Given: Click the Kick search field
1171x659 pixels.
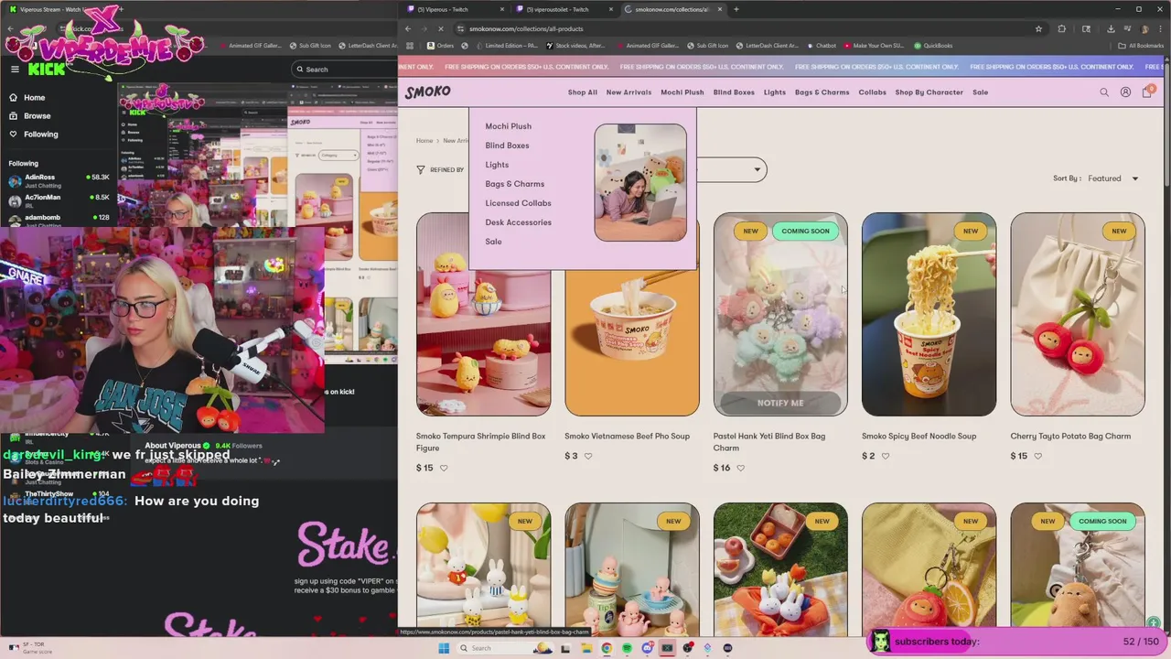Looking at the screenshot, I should click(x=344, y=69).
